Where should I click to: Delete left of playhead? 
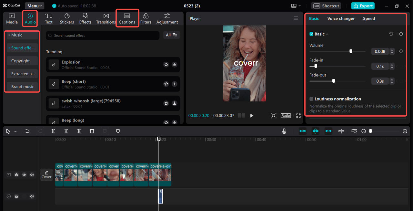click(66, 131)
